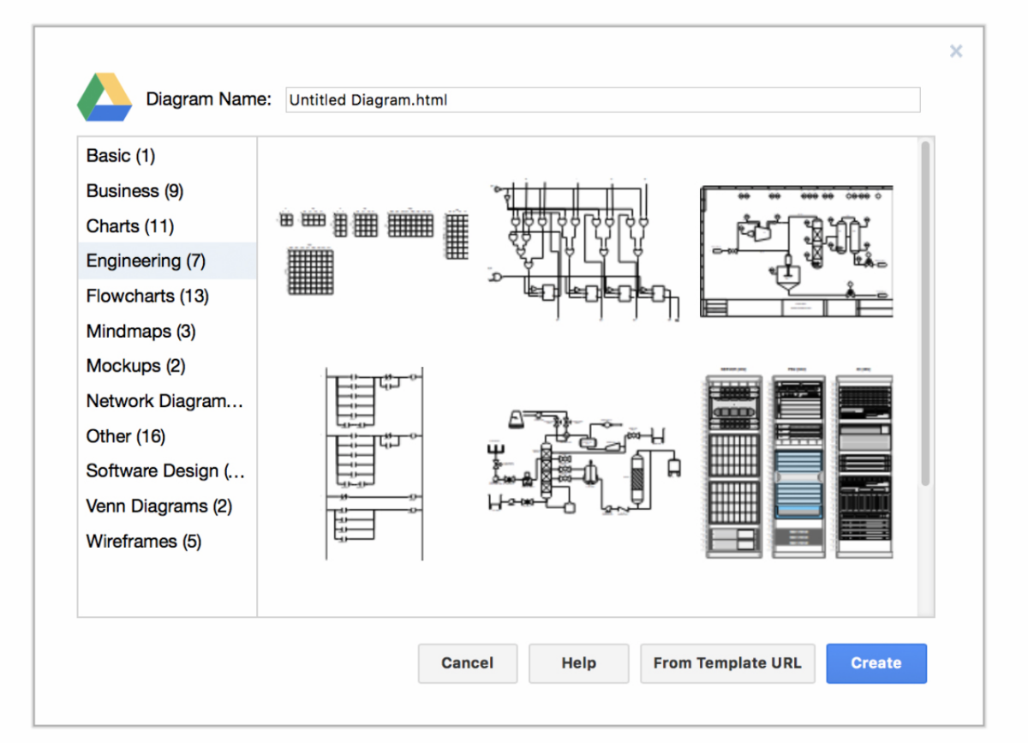Image resolution: width=1028 pixels, height=743 pixels.
Task: Select the ladder logic diagram thumbnail
Action: point(374,464)
